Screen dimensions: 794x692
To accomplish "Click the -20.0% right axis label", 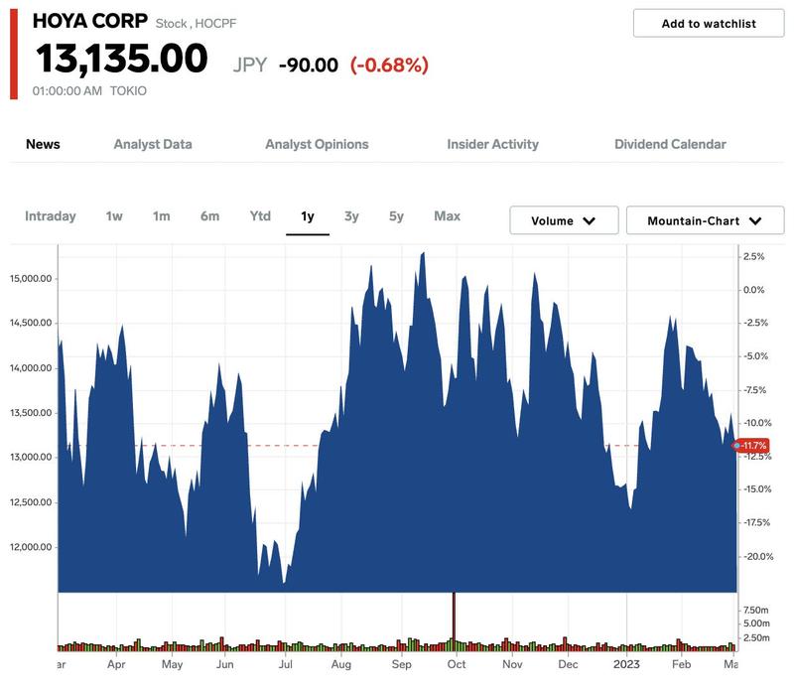I will (758, 556).
